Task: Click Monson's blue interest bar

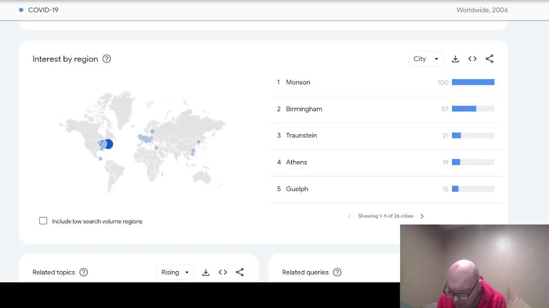Action: coord(473,82)
